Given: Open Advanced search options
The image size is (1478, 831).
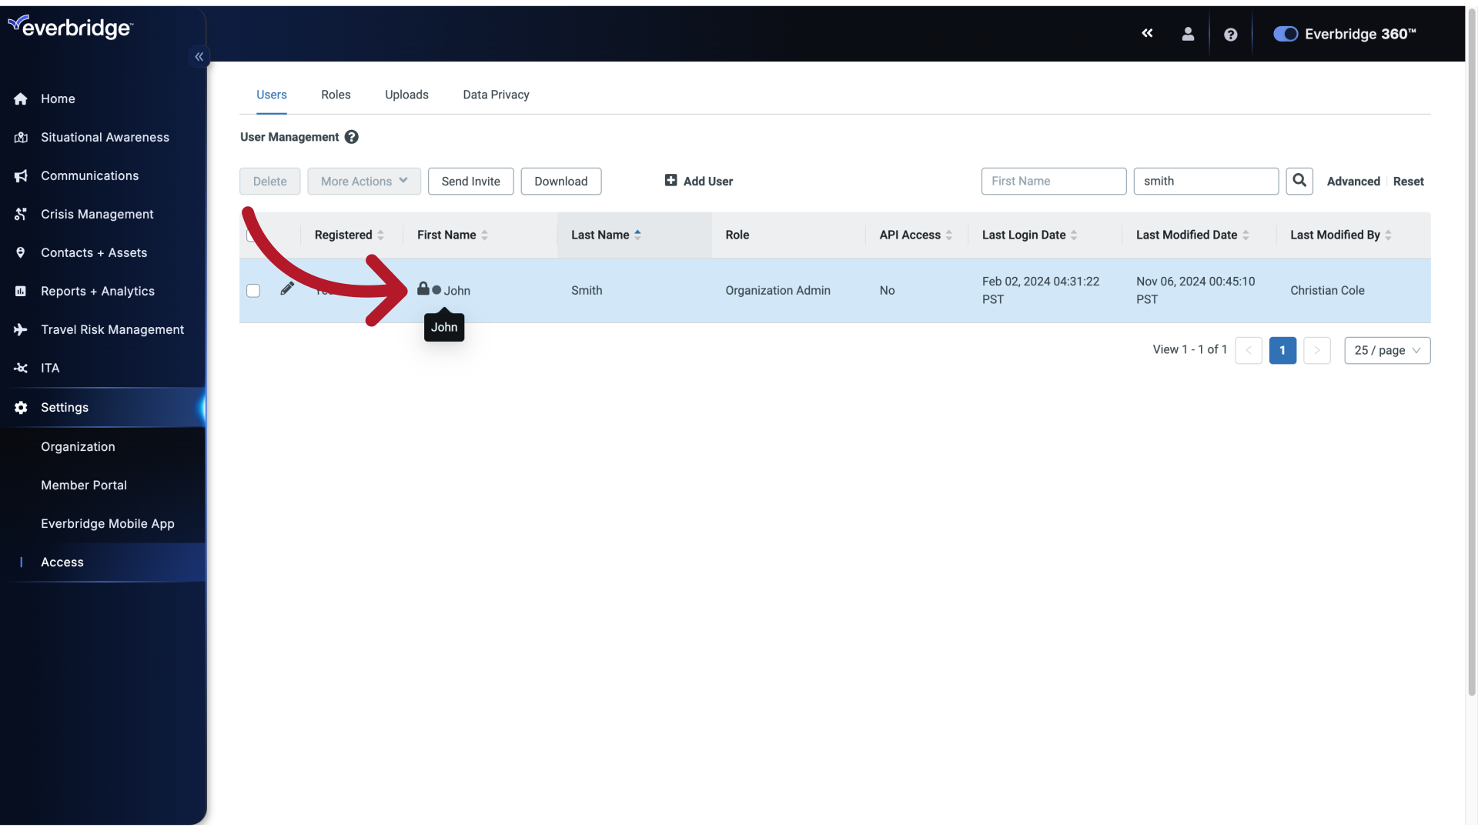Looking at the screenshot, I should pyautogui.click(x=1353, y=181).
